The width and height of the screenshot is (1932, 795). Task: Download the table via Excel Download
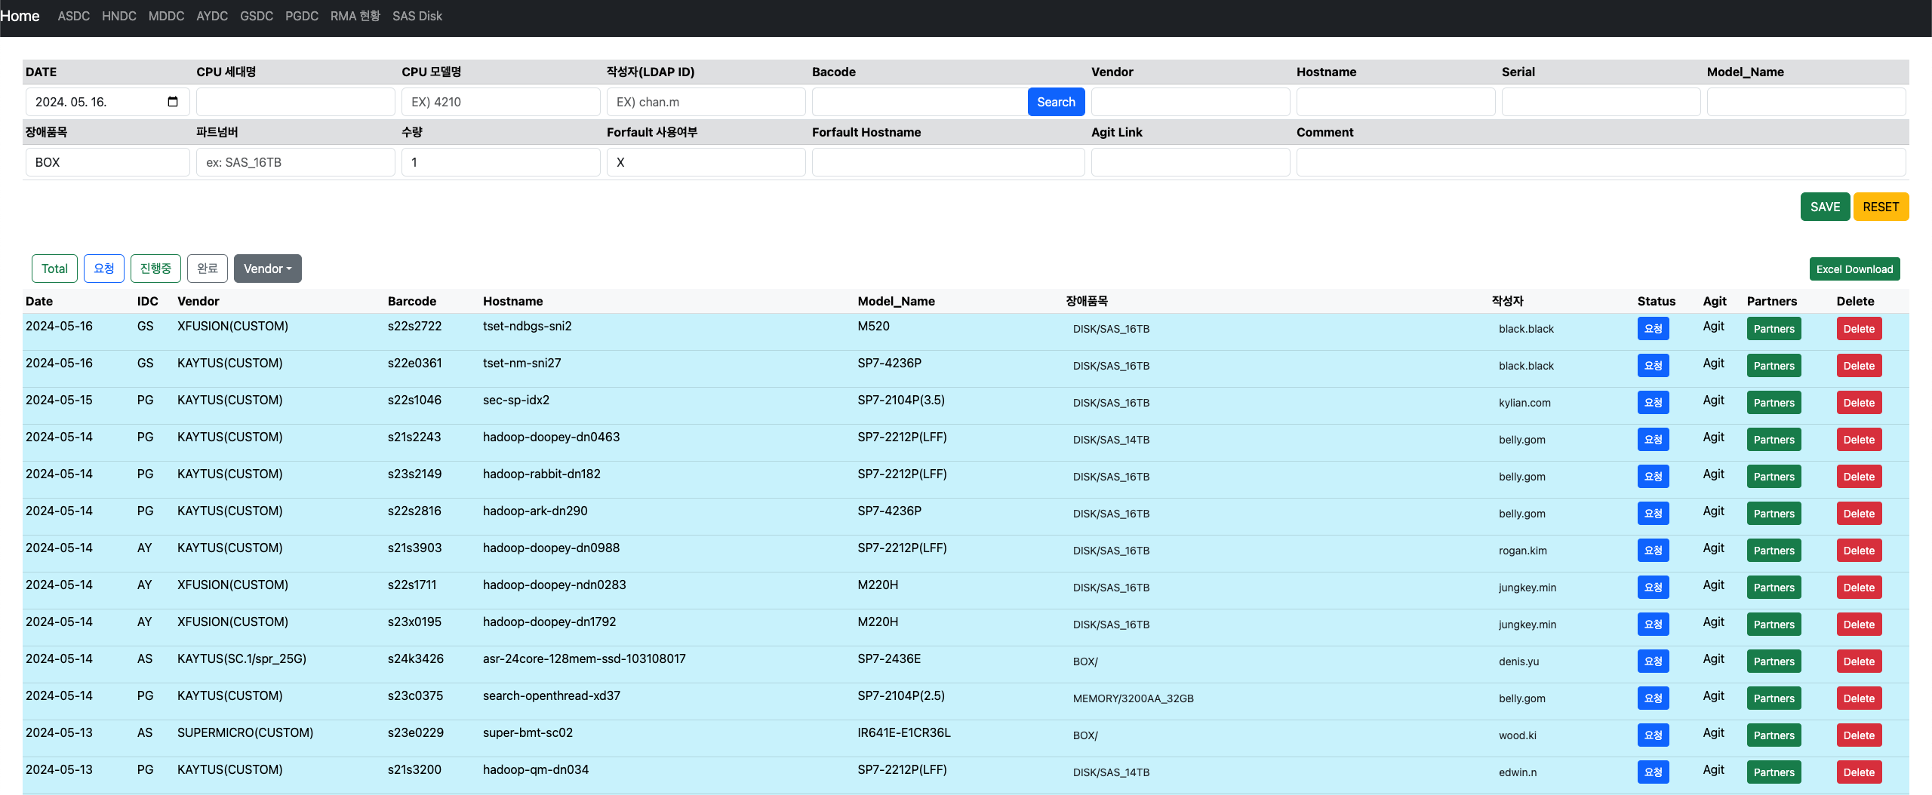click(x=1854, y=269)
